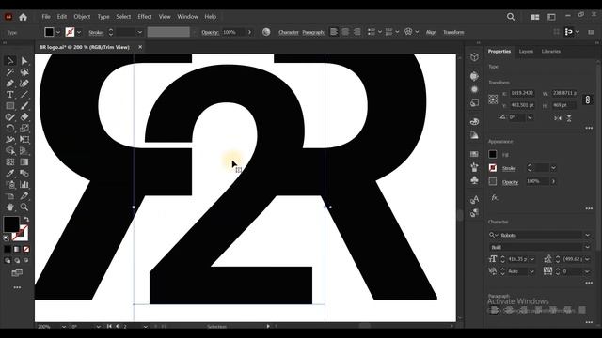
Task: Open the 3D and Materials panel icon
Action: coord(474,57)
